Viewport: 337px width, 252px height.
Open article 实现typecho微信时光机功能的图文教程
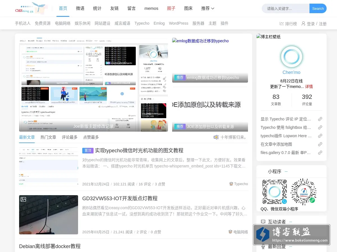(x=139, y=150)
